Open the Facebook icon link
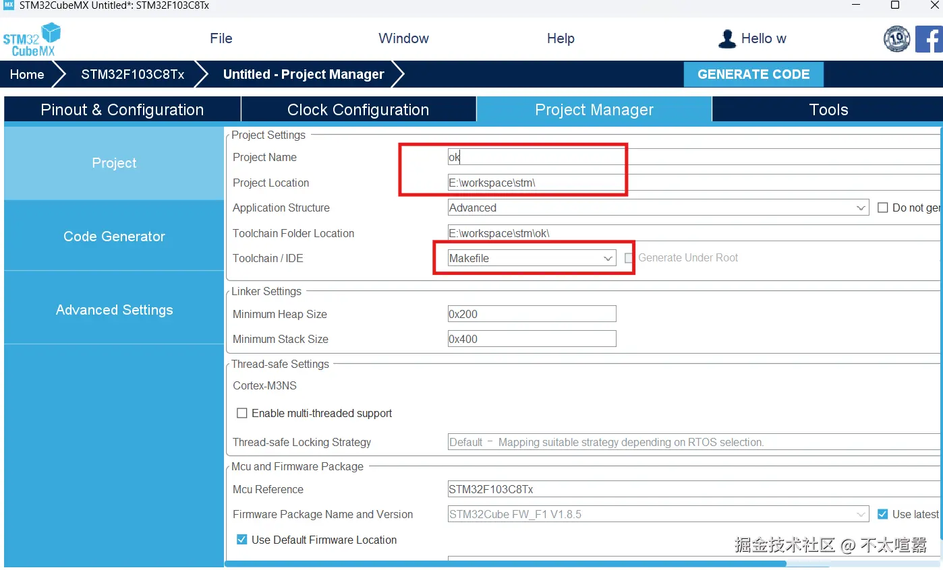 pos(929,39)
